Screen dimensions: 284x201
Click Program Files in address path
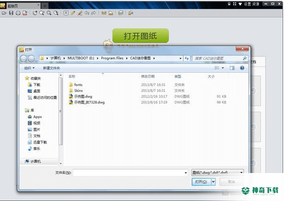tap(112, 58)
